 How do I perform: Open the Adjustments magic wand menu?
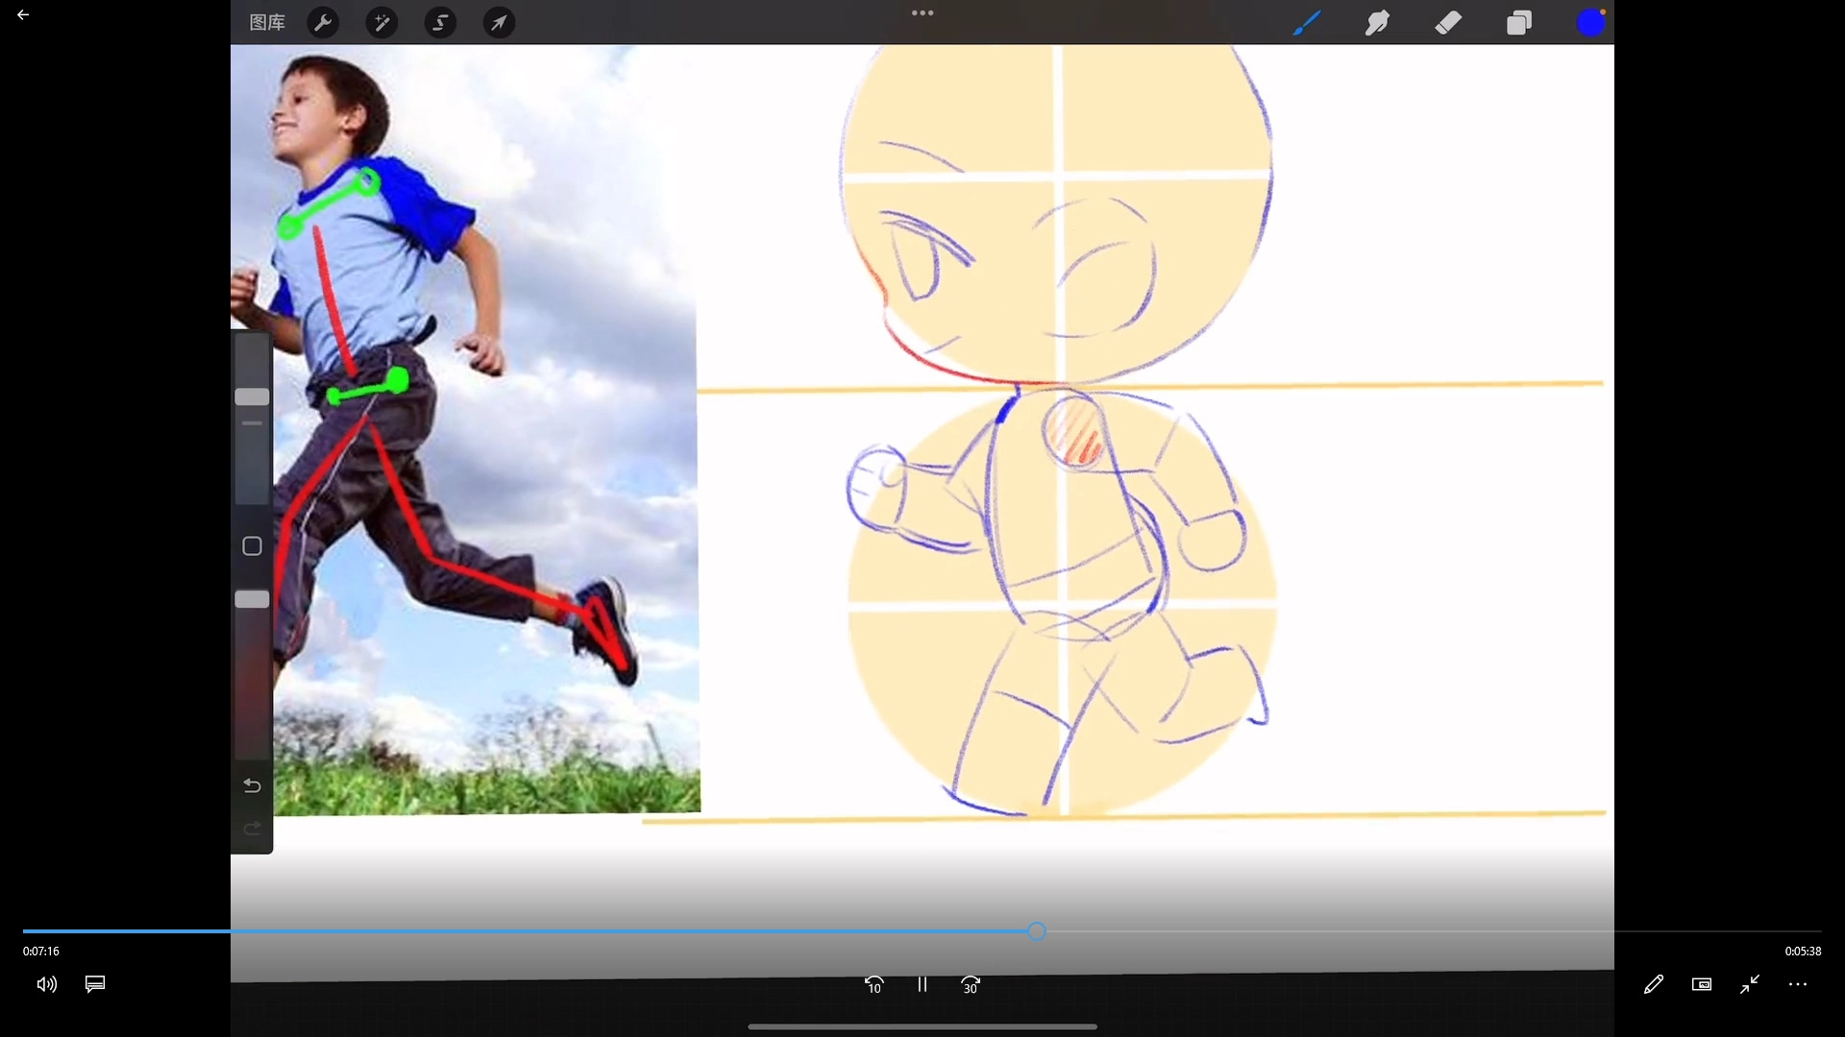coord(381,23)
